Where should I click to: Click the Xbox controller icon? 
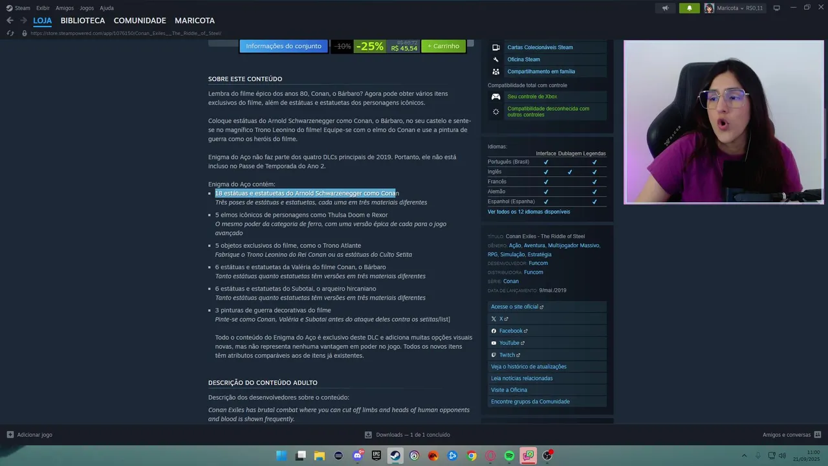tap(496, 96)
